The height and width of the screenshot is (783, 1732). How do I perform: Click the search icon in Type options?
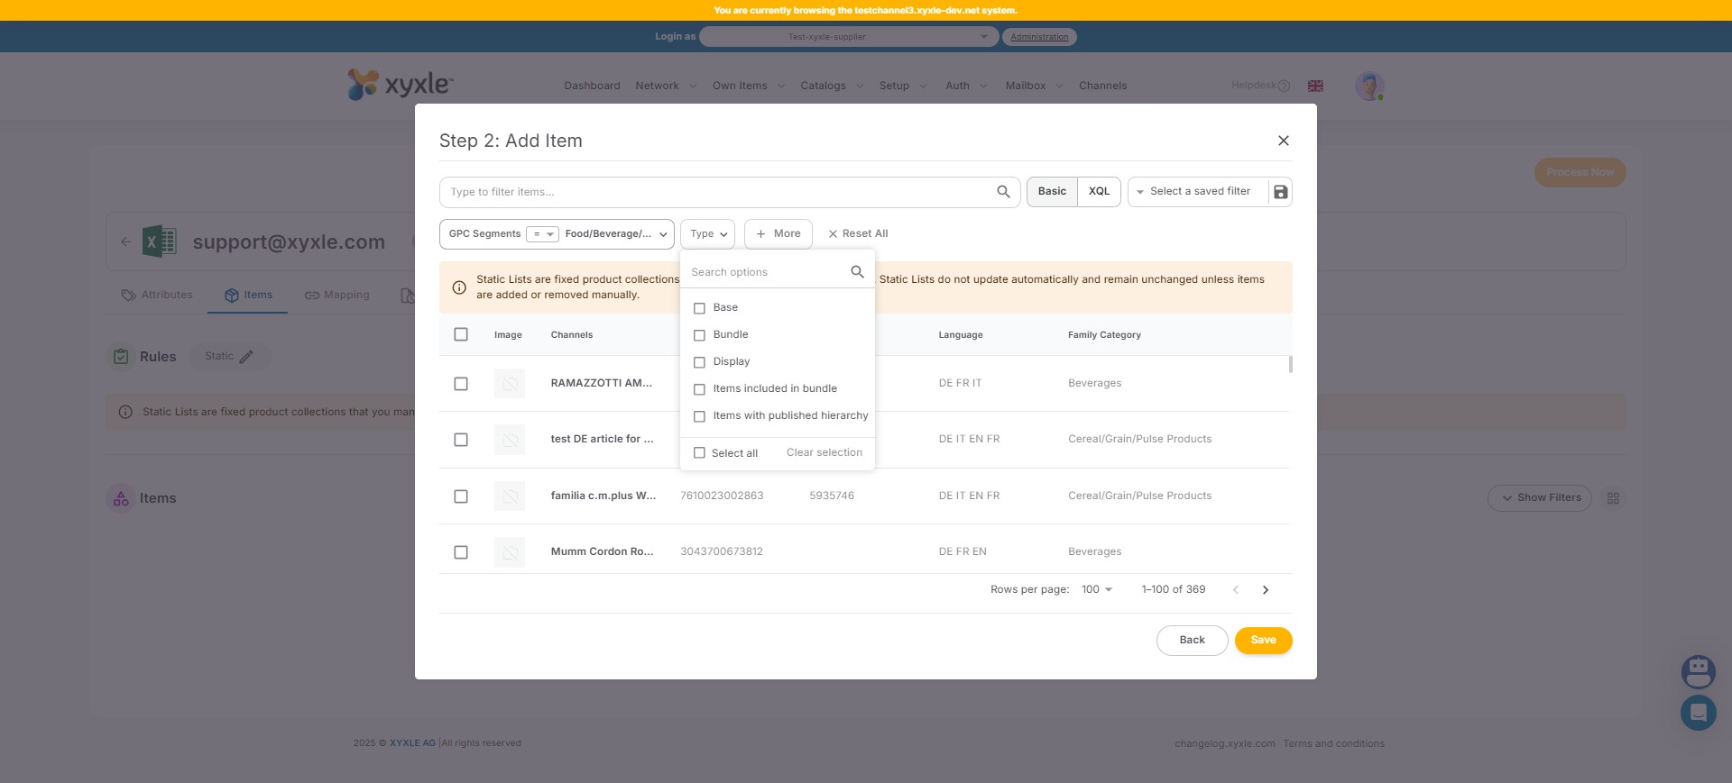pyautogui.click(x=857, y=272)
